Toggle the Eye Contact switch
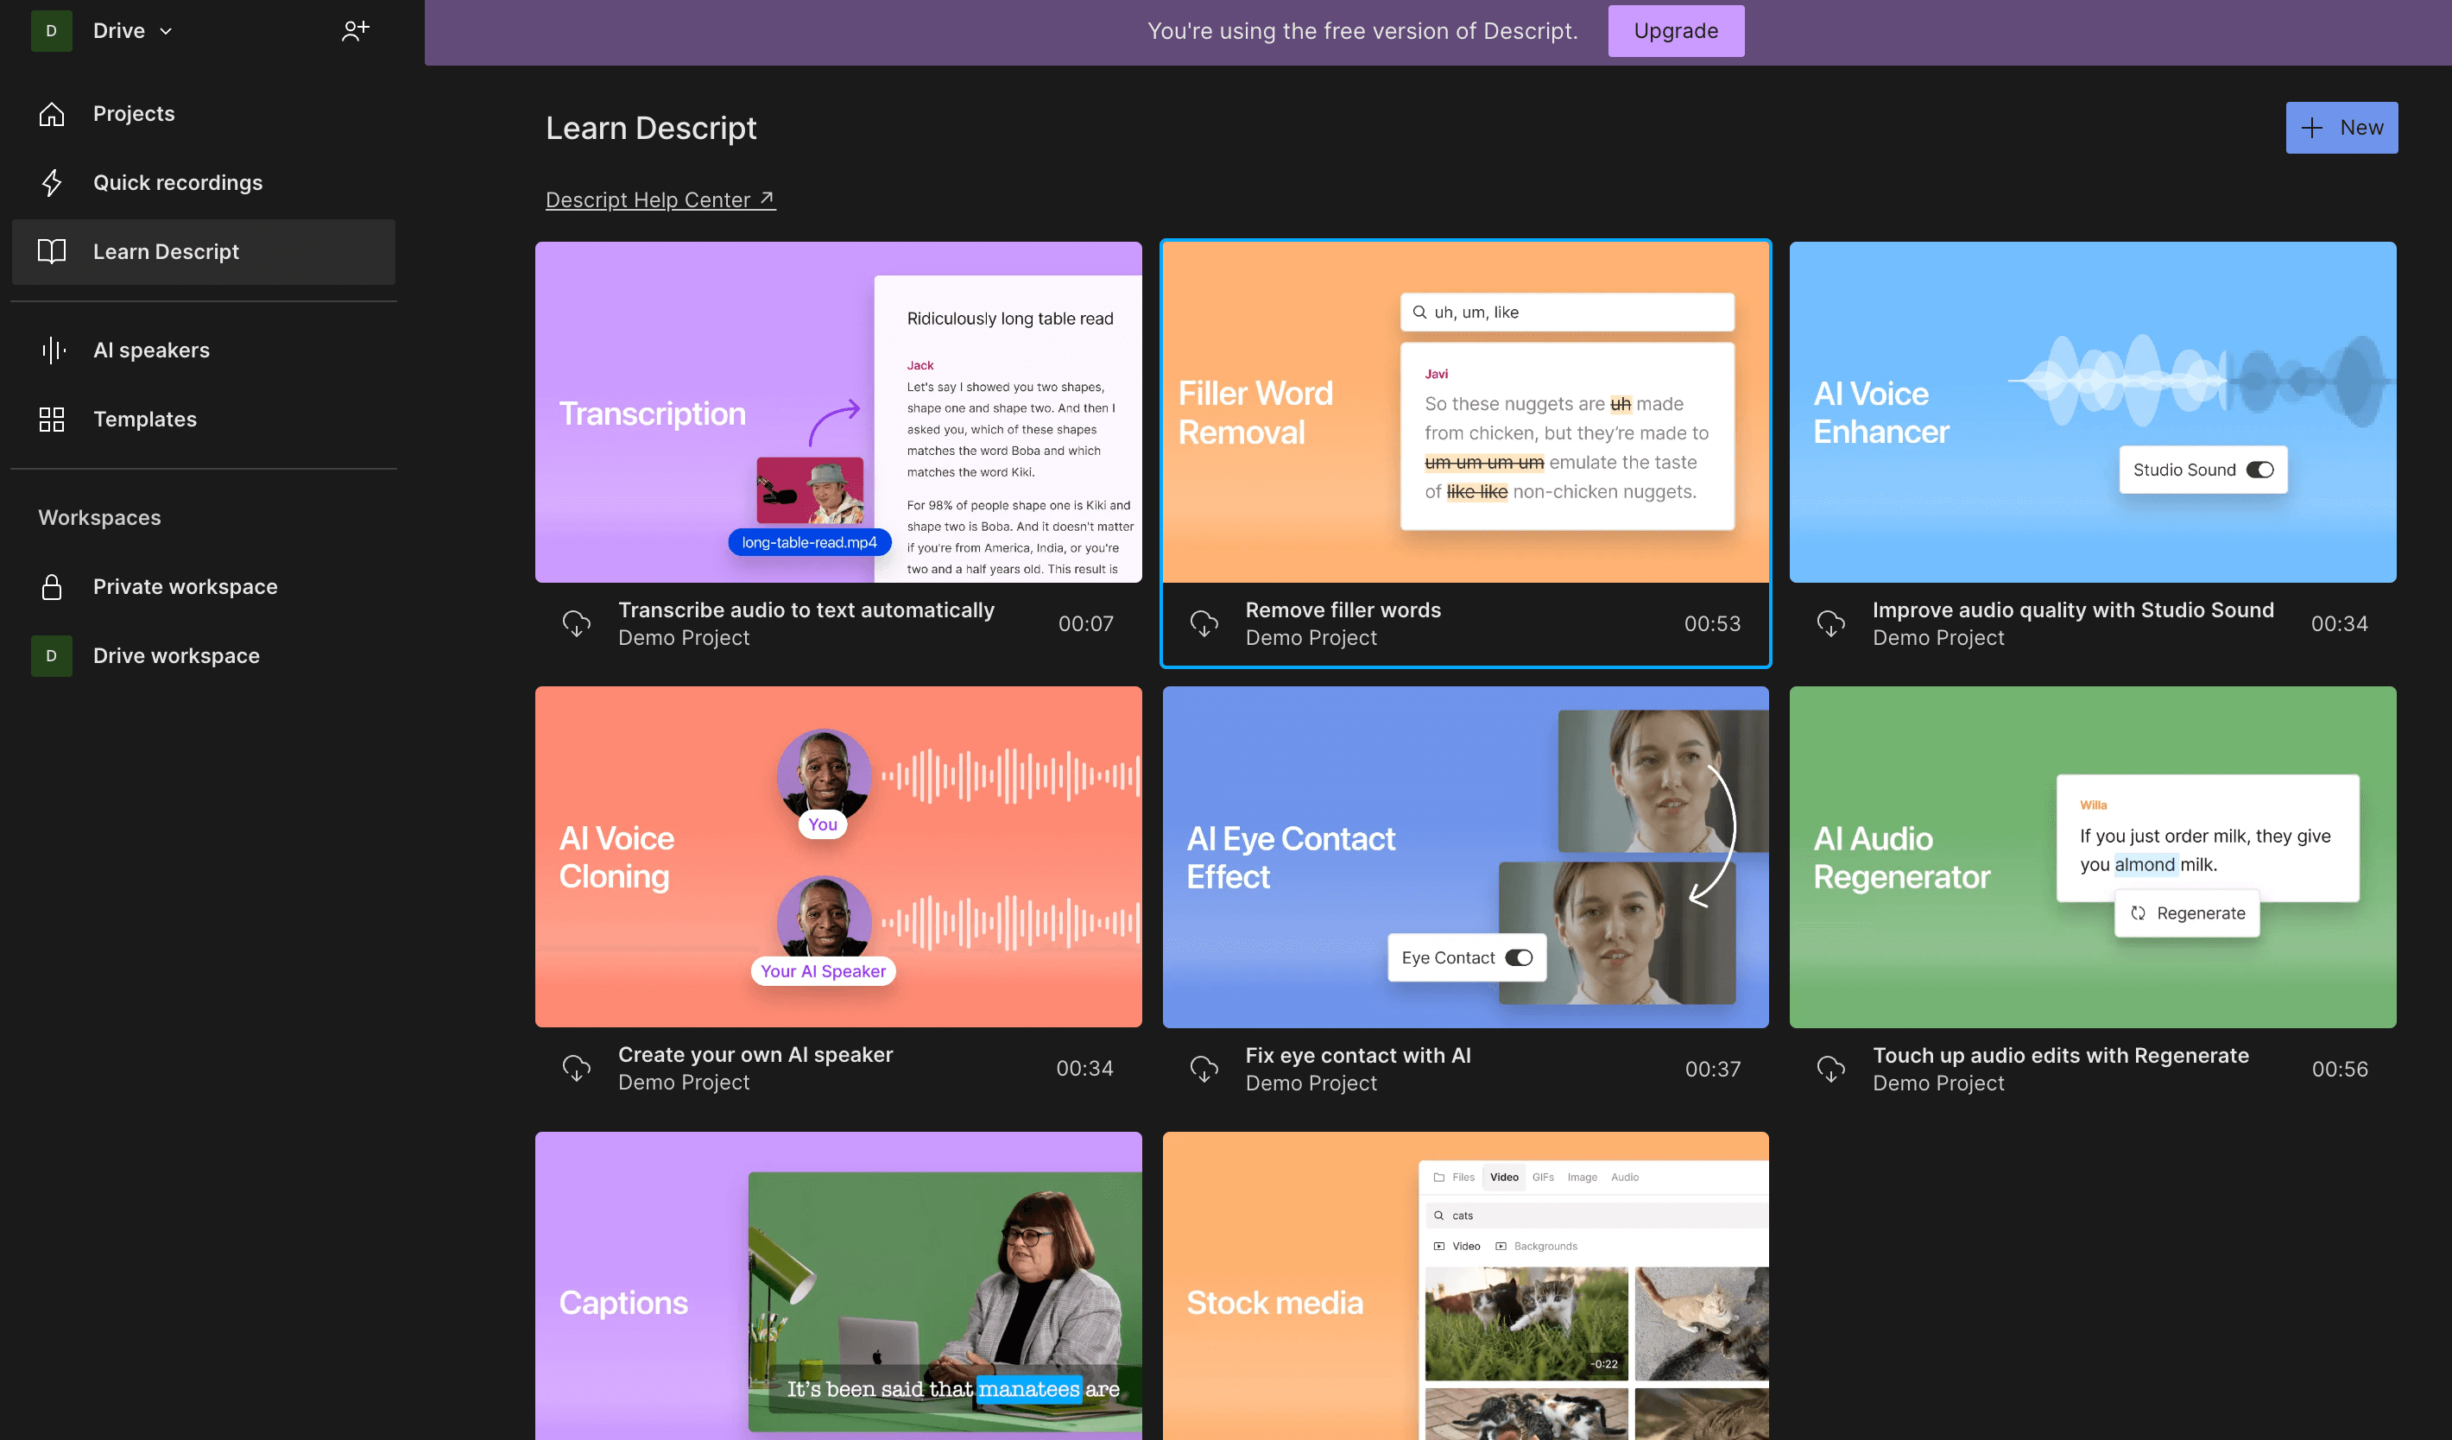Viewport: 2452px width, 1440px height. (1518, 957)
